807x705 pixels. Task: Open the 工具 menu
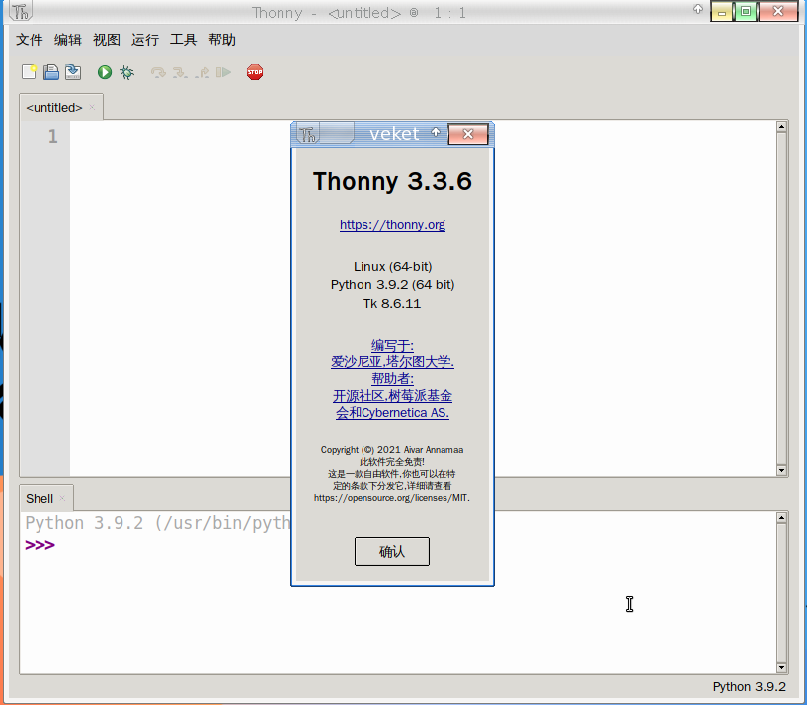(x=183, y=39)
